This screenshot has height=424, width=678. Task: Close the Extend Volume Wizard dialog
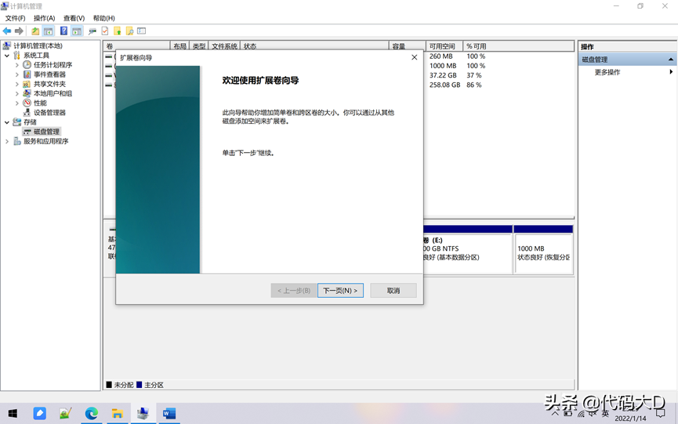click(x=415, y=57)
